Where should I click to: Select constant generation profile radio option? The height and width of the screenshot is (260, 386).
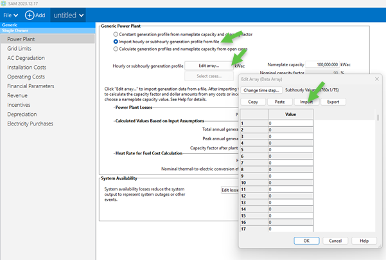116,33
